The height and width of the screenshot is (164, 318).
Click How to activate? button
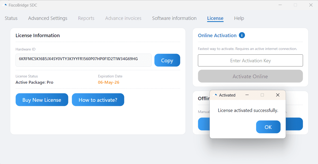[x=98, y=100]
